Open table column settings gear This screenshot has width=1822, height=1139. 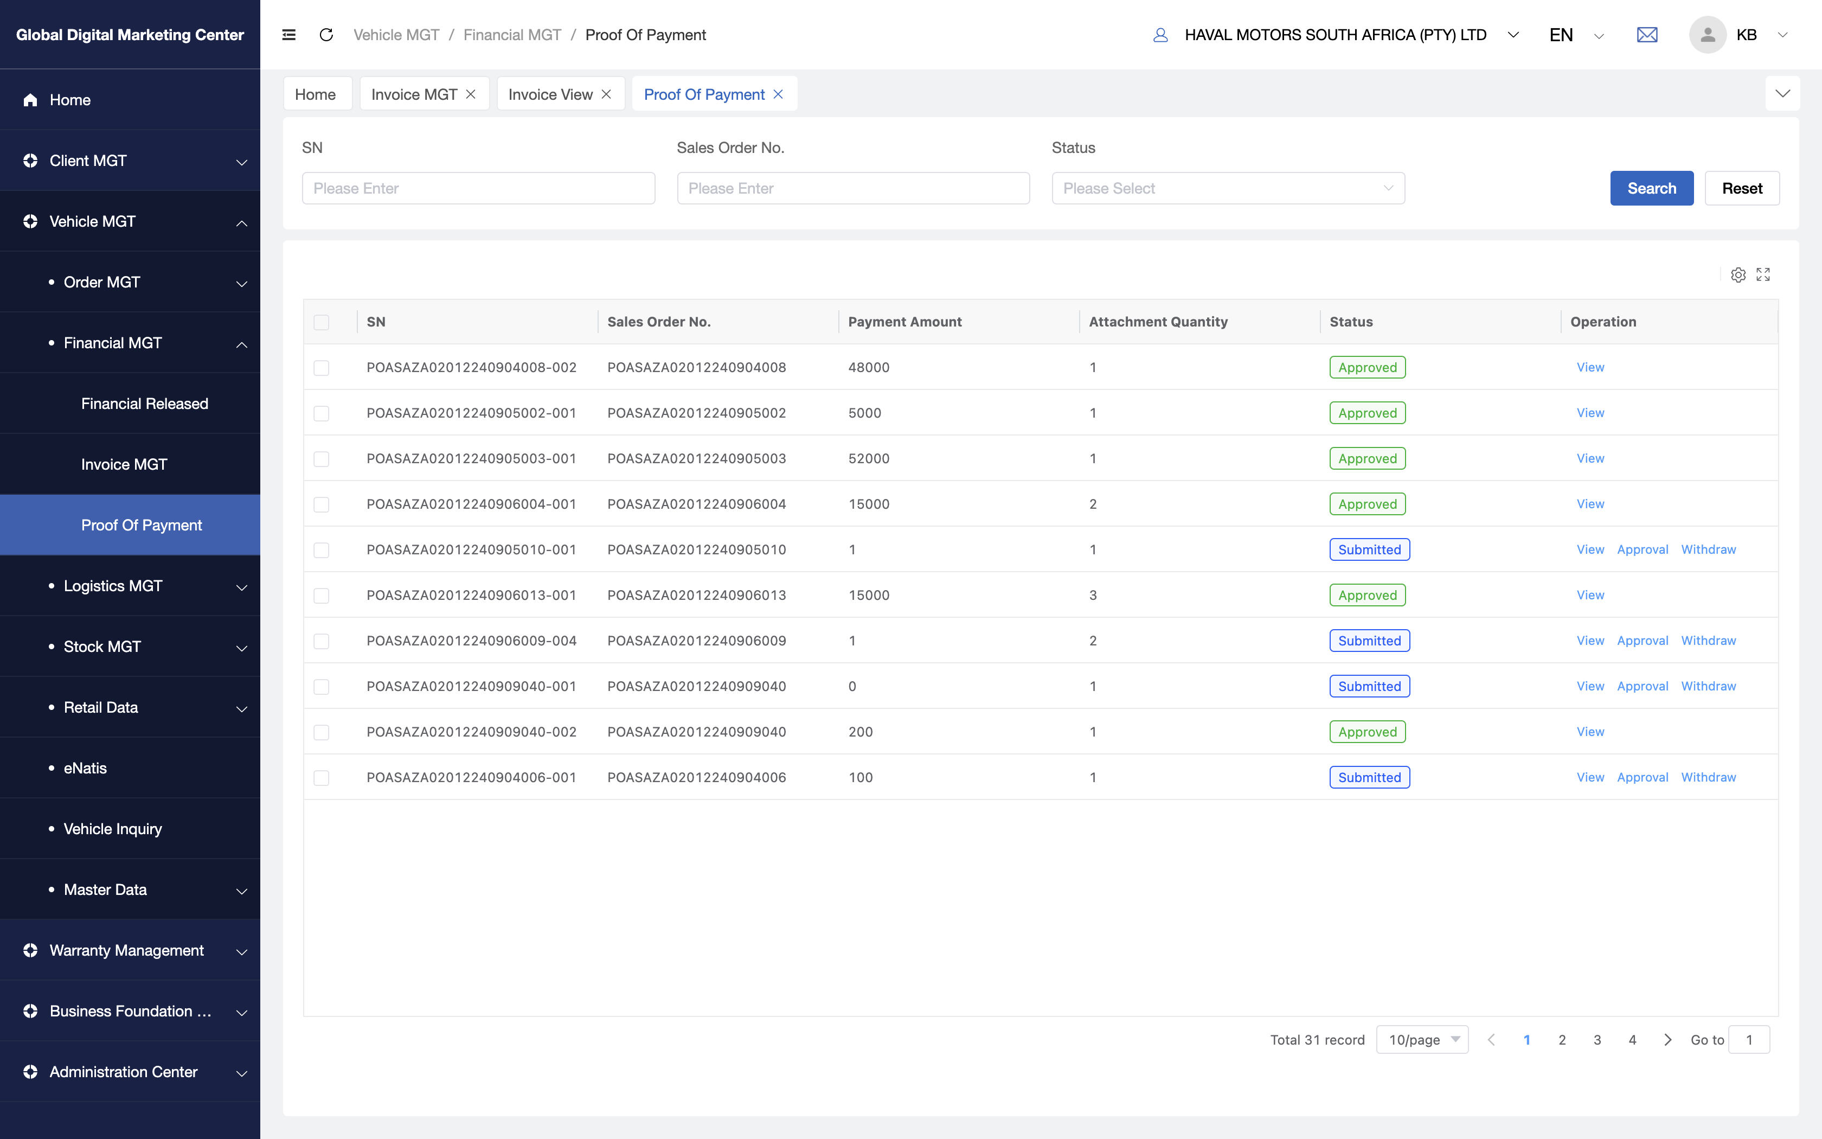[x=1737, y=275]
